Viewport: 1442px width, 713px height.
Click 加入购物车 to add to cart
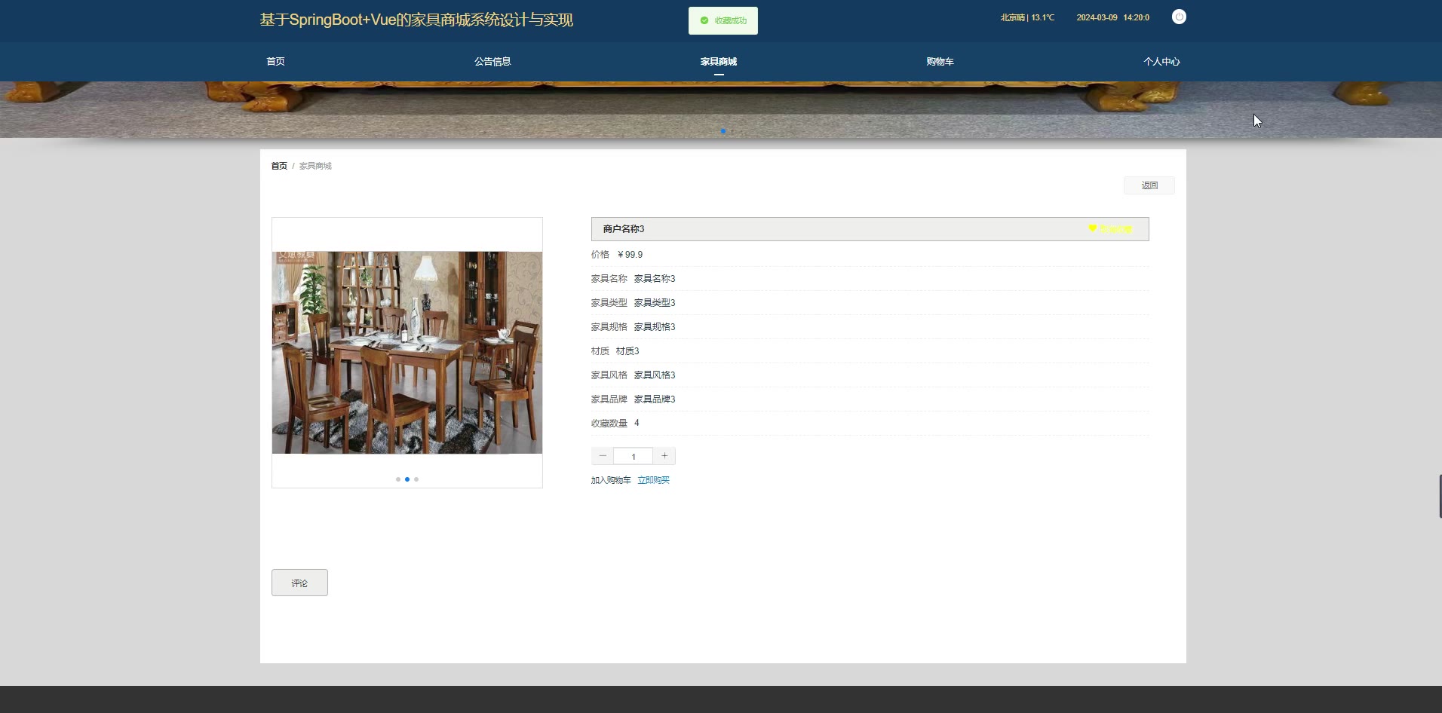[x=611, y=480]
